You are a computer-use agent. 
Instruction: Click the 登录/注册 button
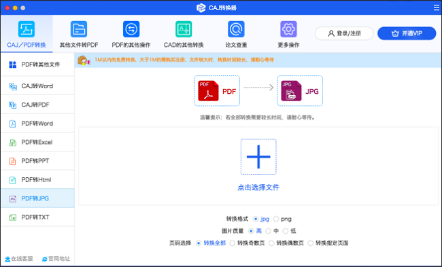pos(344,33)
